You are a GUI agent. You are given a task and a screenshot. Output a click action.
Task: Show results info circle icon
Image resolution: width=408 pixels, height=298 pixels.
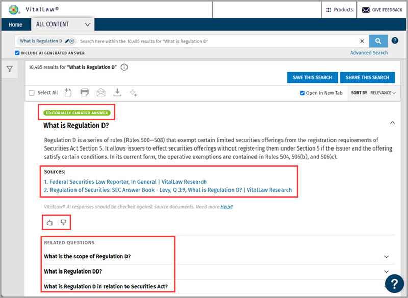pos(124,67)
